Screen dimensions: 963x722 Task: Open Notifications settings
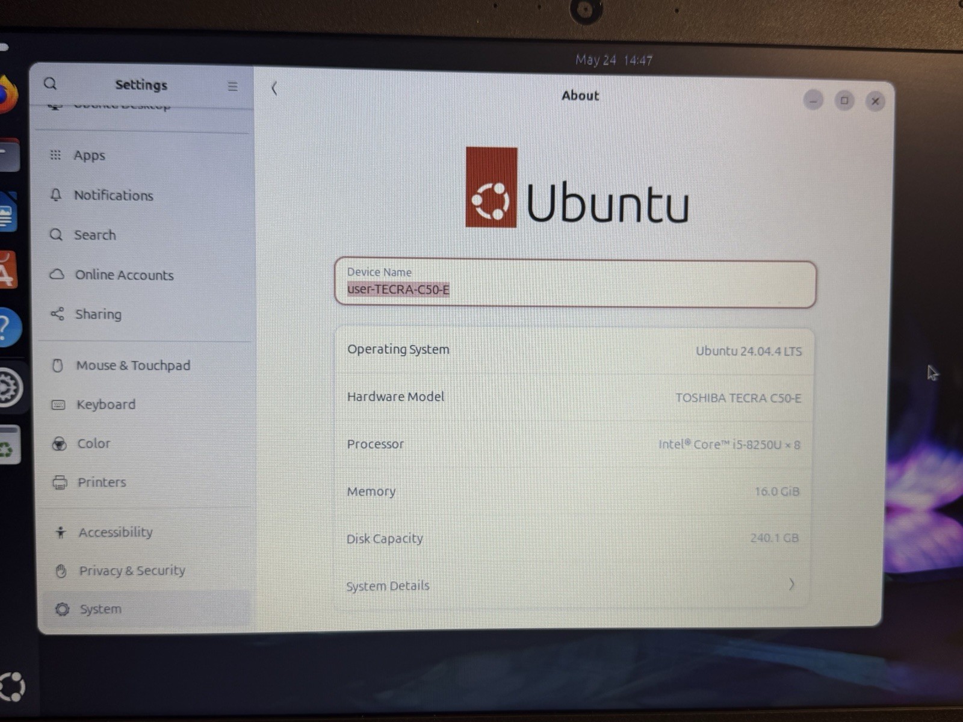coord(144,195)
